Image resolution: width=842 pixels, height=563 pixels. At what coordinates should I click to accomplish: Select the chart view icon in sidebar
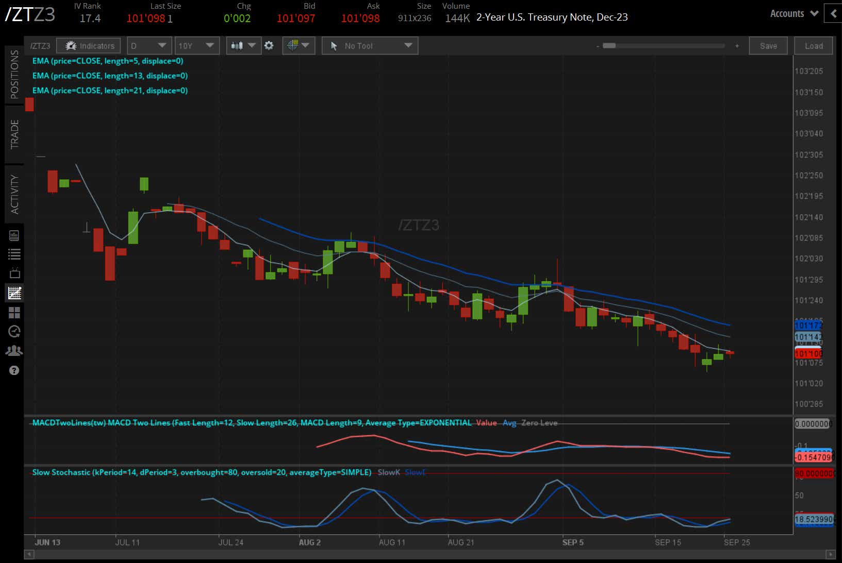(14, 293)
